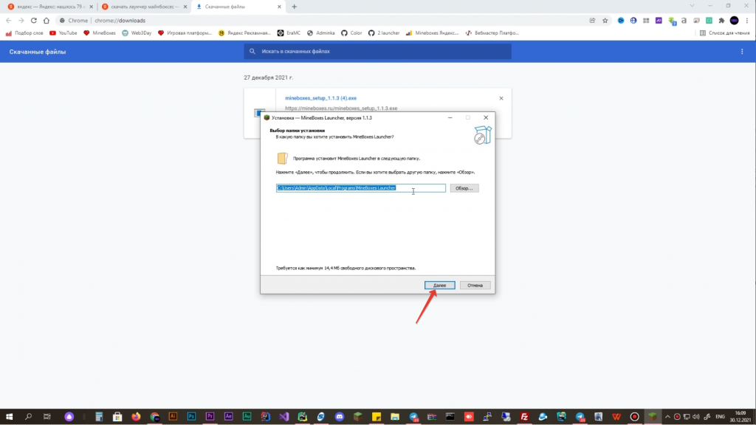Screen dimensions: 756x425
Task: Open Windows Start menu
Action: 10,416
